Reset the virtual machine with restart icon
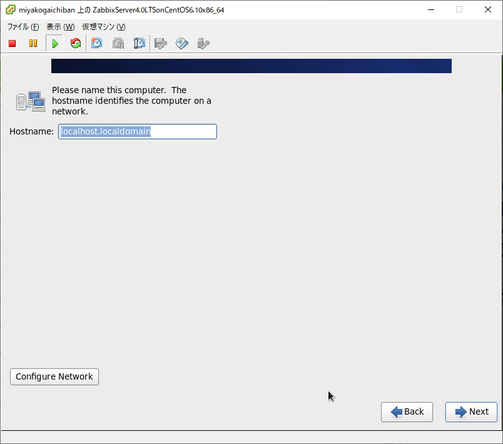Viewport: 503px width, 444px height. [x=76, y=43]
